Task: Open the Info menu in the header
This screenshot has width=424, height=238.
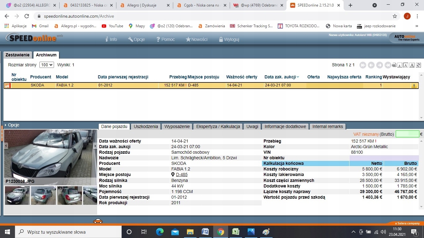Action: click(x=111, y=39)
